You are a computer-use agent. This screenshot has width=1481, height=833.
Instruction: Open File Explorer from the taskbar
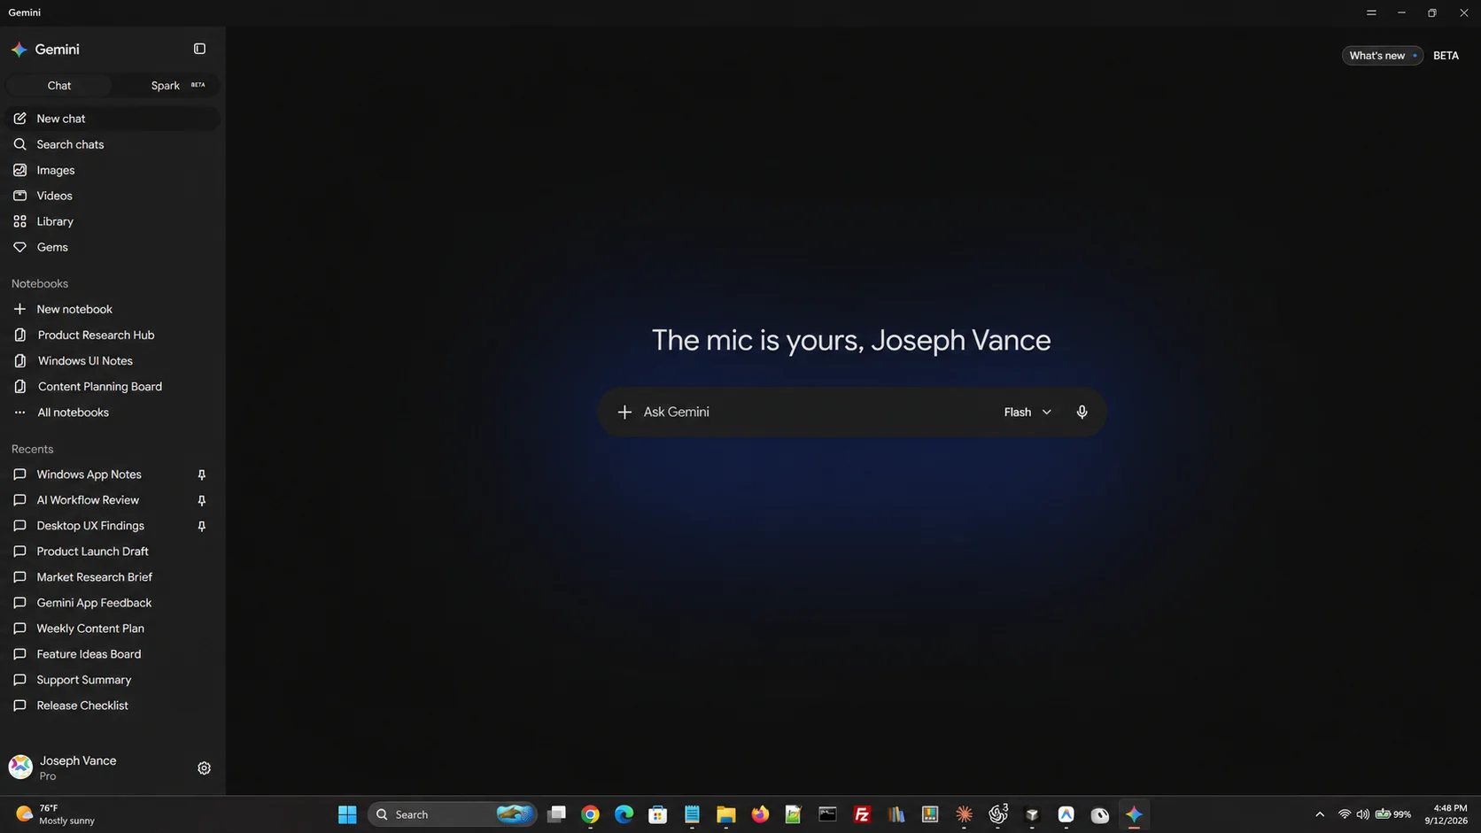(726, 814)
